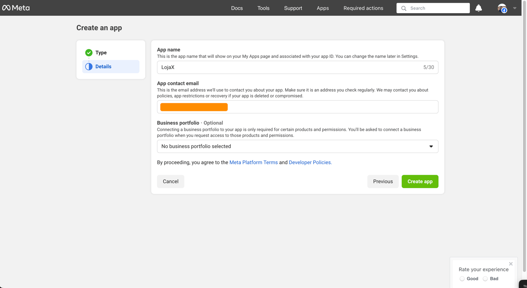Image resolution: width=527 pixels, height=288 pixels.
Task: Select the Bad rating radio button
Action: (x=485, y=279)
